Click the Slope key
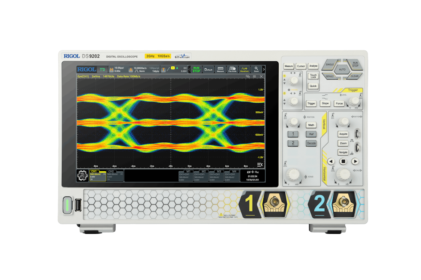 coord(325,103)
